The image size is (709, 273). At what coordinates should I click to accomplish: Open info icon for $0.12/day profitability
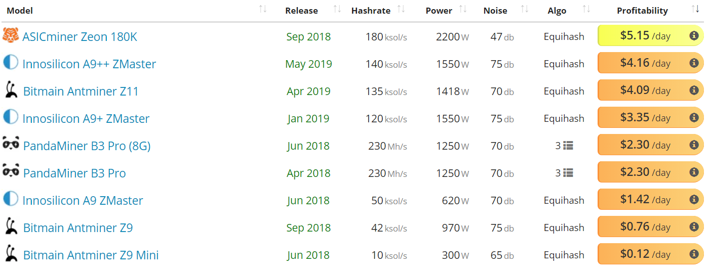point(694,254)
